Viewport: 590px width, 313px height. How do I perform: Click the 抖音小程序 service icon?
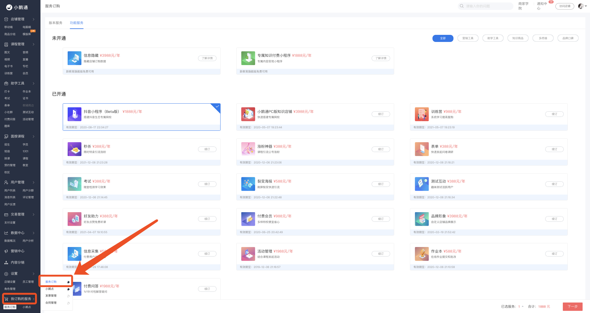(x=74, y=114)
